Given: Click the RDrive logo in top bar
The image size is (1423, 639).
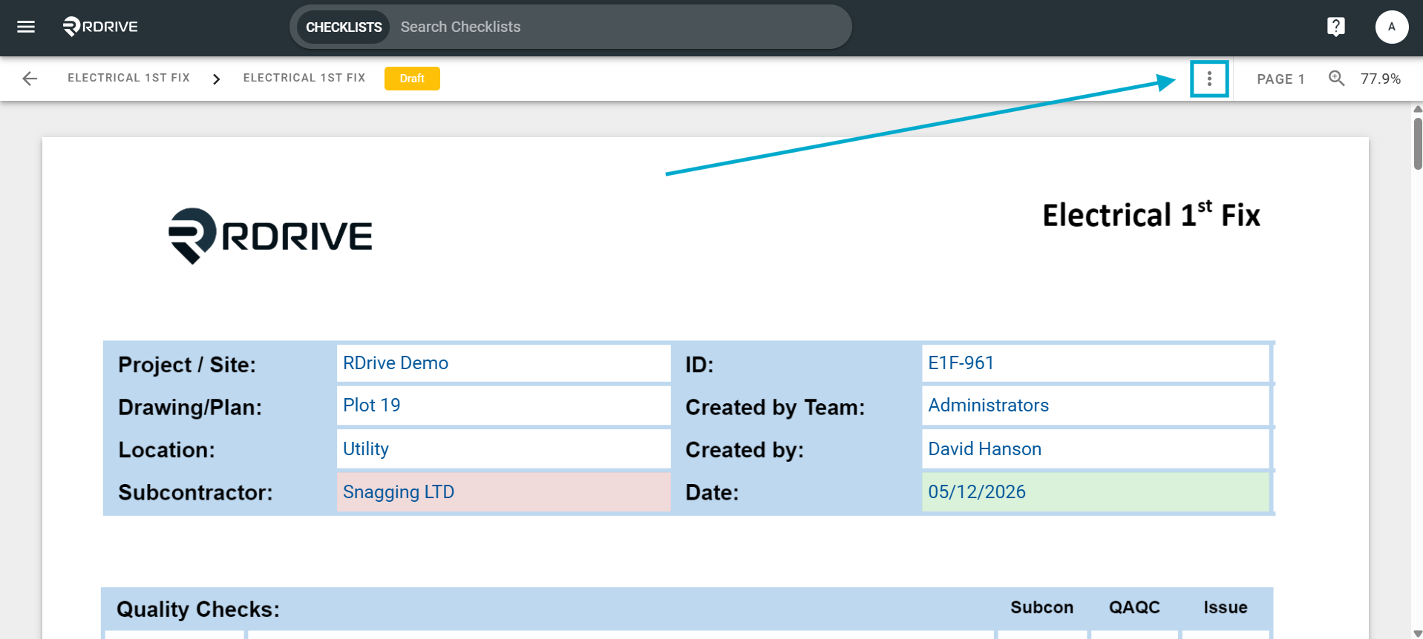Looking at the screenshot, I should click(x=100, y=27).
